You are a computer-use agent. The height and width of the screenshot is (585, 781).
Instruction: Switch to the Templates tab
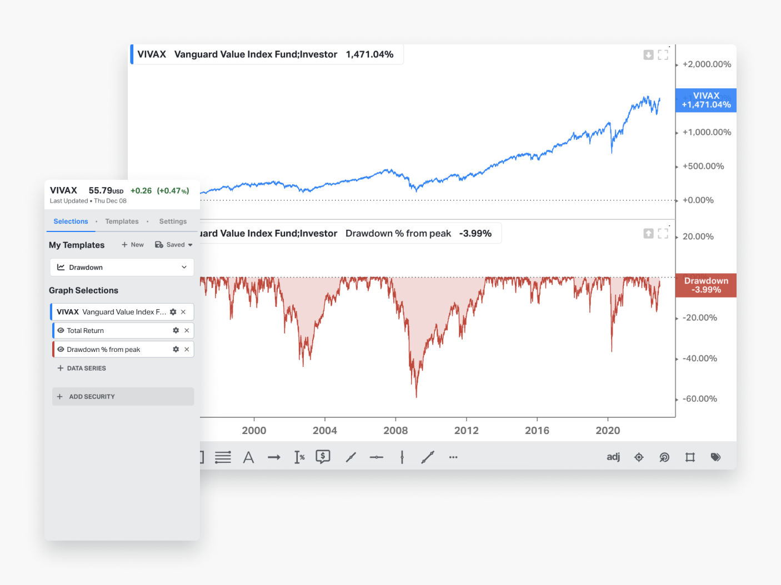click(122, 221)
